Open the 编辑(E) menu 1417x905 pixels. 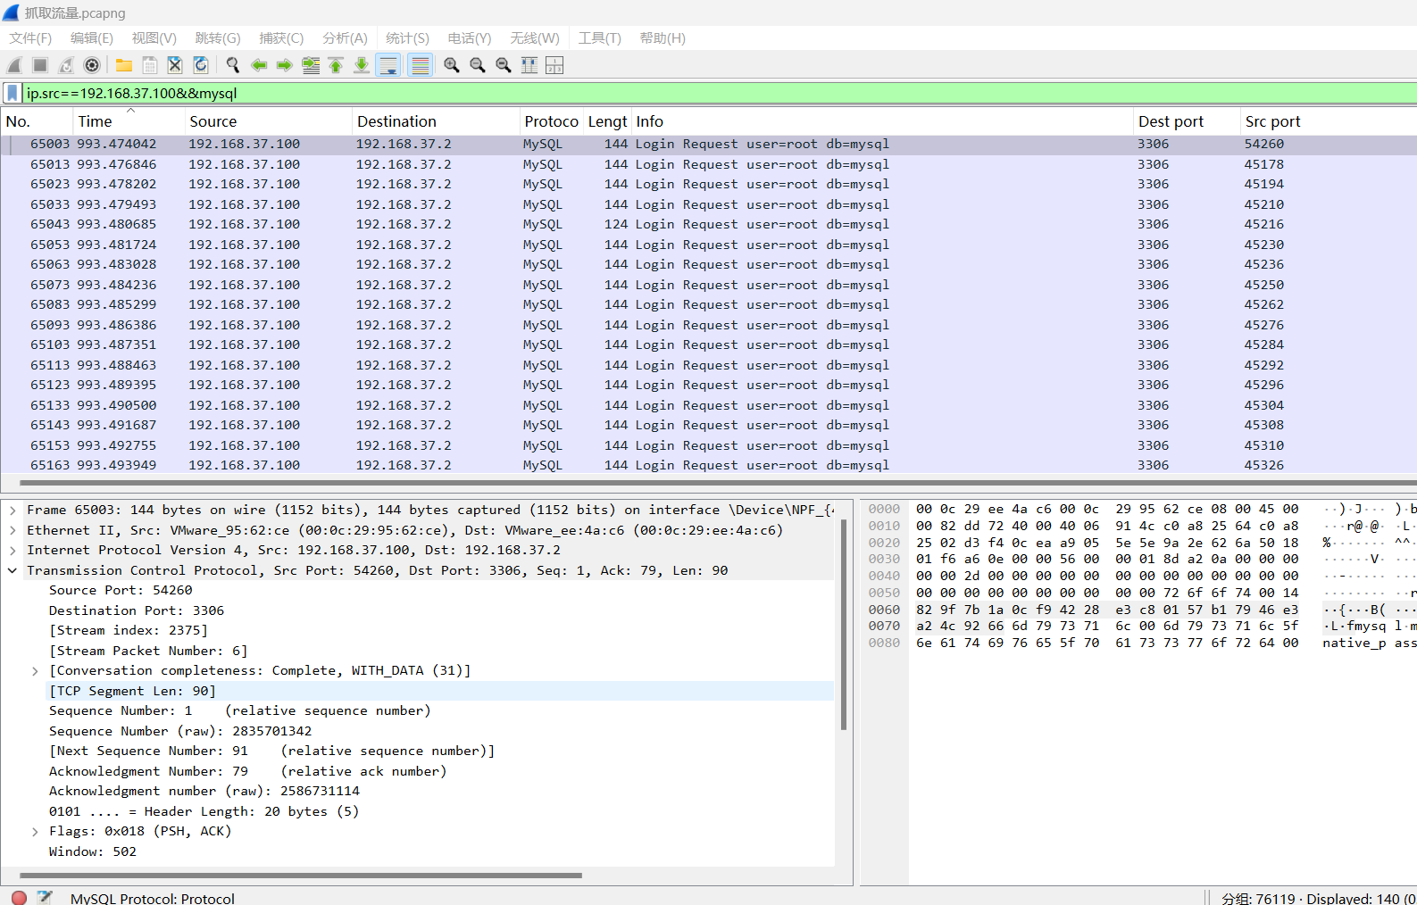92,38
